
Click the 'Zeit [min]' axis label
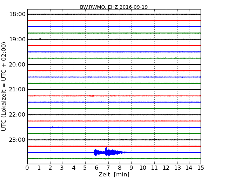pyautogui.click(x=114, y=174)
